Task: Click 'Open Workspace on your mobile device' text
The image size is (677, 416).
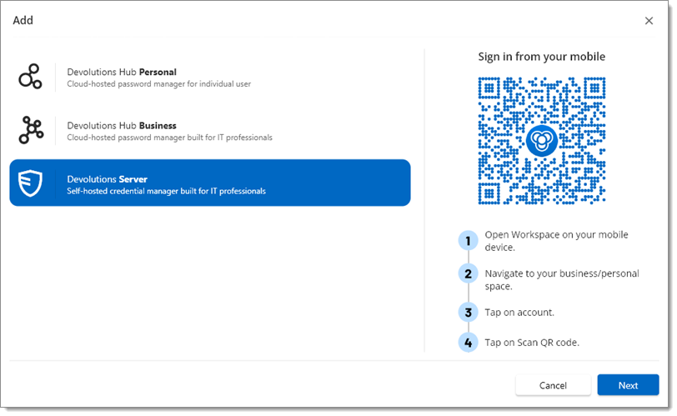Action: pos(556,241)
